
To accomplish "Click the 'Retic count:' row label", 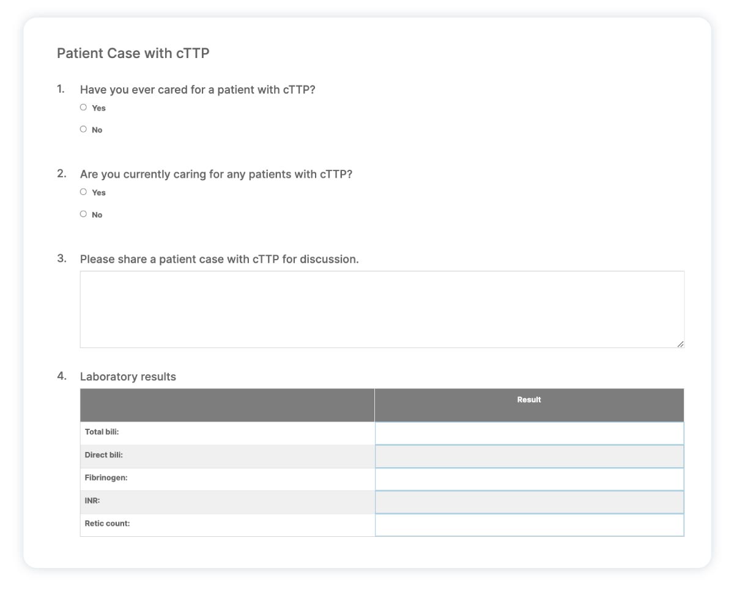I will (107, 523).
